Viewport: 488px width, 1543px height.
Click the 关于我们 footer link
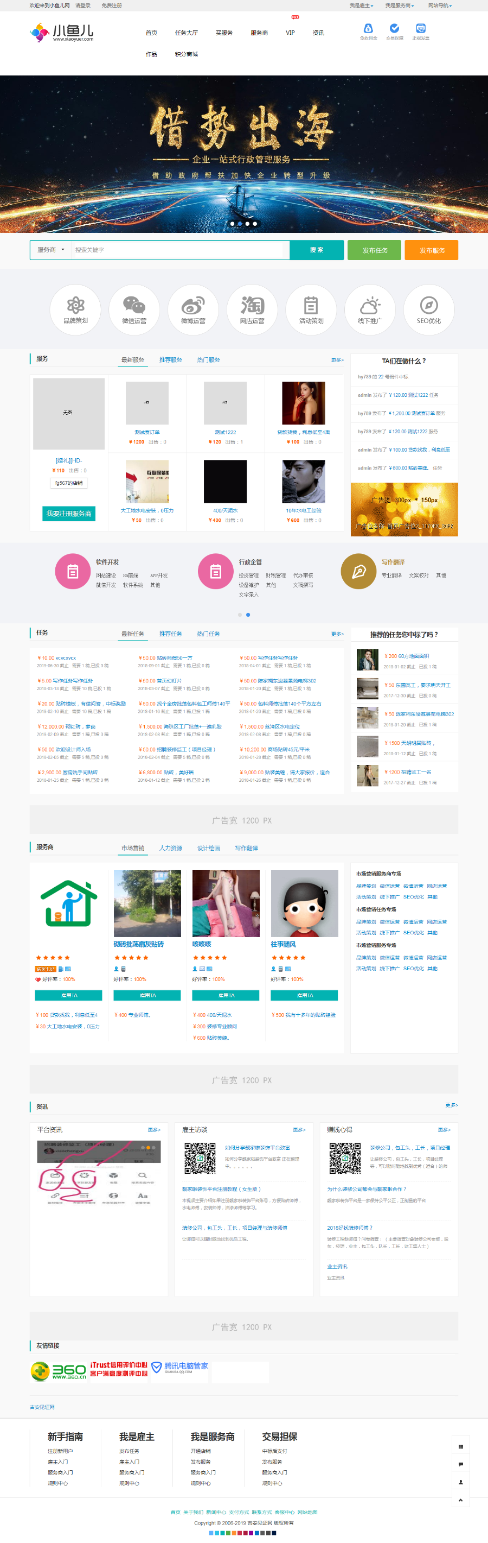[193, 1513]
